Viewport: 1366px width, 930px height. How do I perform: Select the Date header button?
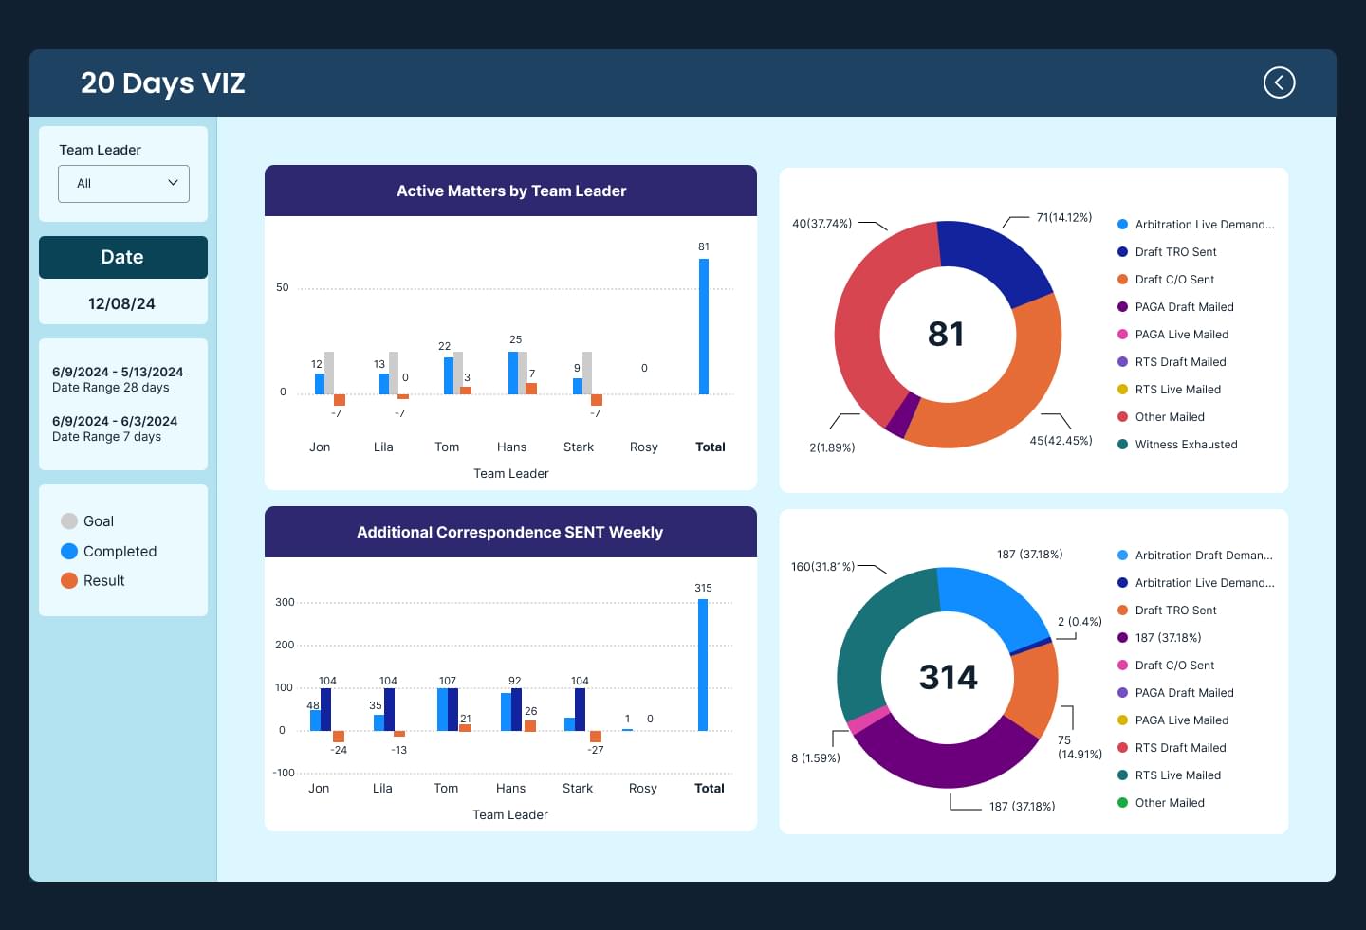click(123, 257)
